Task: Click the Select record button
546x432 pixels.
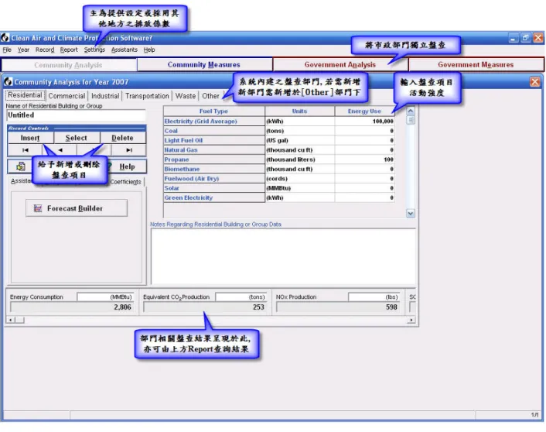Action: pyautogui.click(x=77, y=138)
